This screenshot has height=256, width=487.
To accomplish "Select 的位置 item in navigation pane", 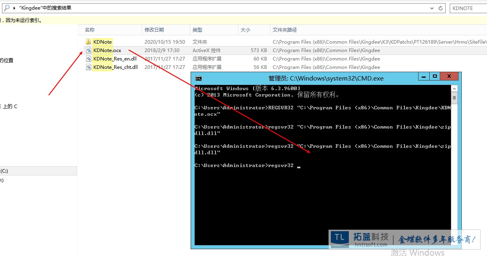I will click(6, 60).
